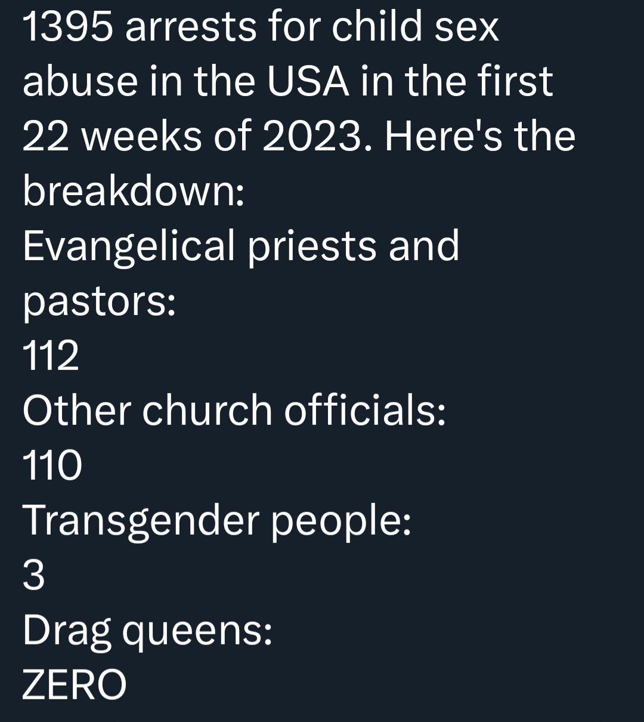The width and height of the screenshot is (644, 722).
Task: Click the number "1395" at the start
Action: click(68, 27)
